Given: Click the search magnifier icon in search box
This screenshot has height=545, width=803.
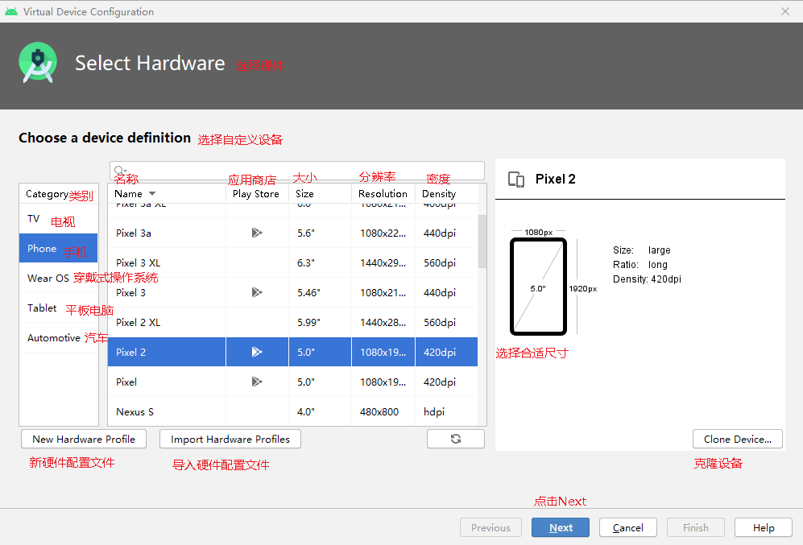Looking at the screenshot, I should (x=120, y=170).
